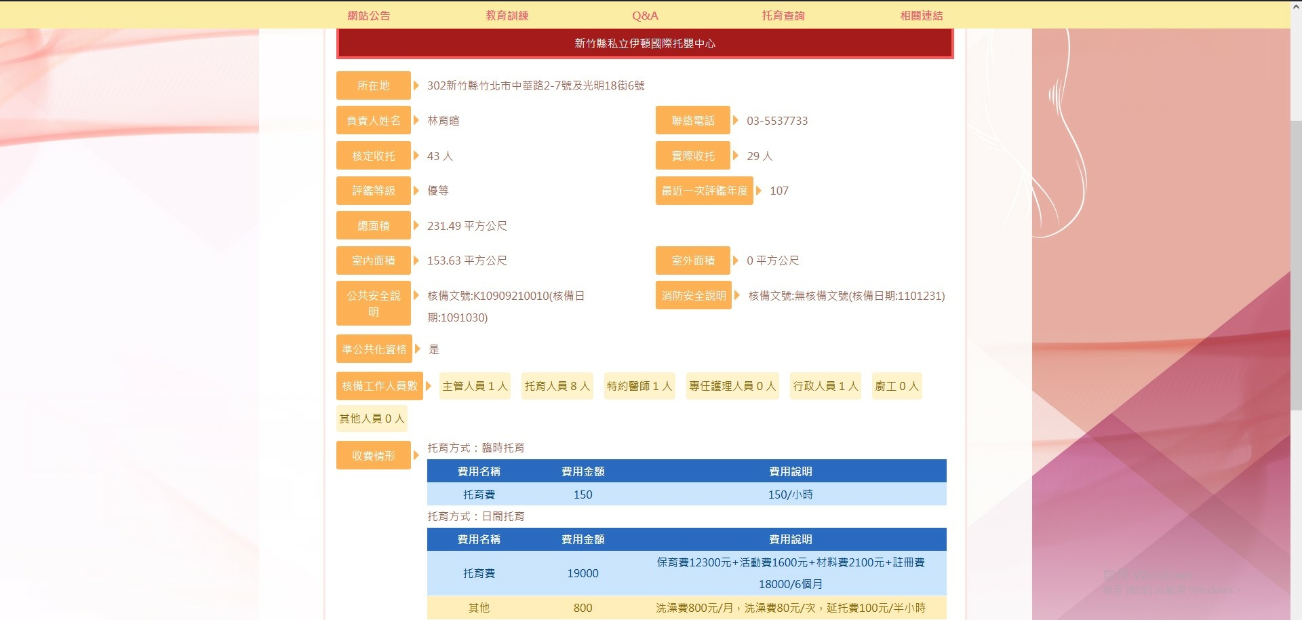Screen dimensions: 1302x620
Task: Click the text 托育方式：日間托育
Action: (476, 516)
